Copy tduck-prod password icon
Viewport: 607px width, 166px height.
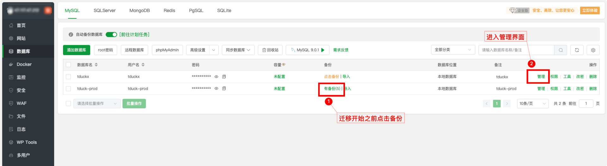(x=224, y=89)
